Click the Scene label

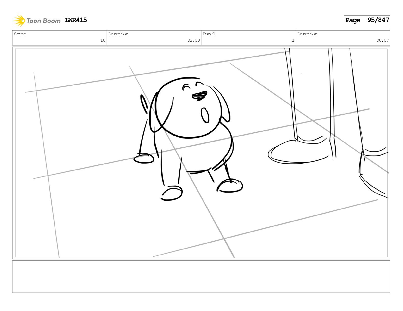[x=20, y=34]
